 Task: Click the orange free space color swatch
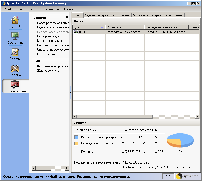(x=76, y=143)
